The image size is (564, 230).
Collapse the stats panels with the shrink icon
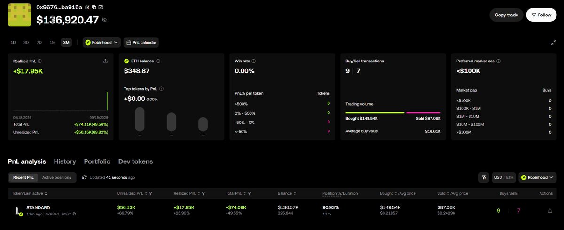[x=553, y=43]
